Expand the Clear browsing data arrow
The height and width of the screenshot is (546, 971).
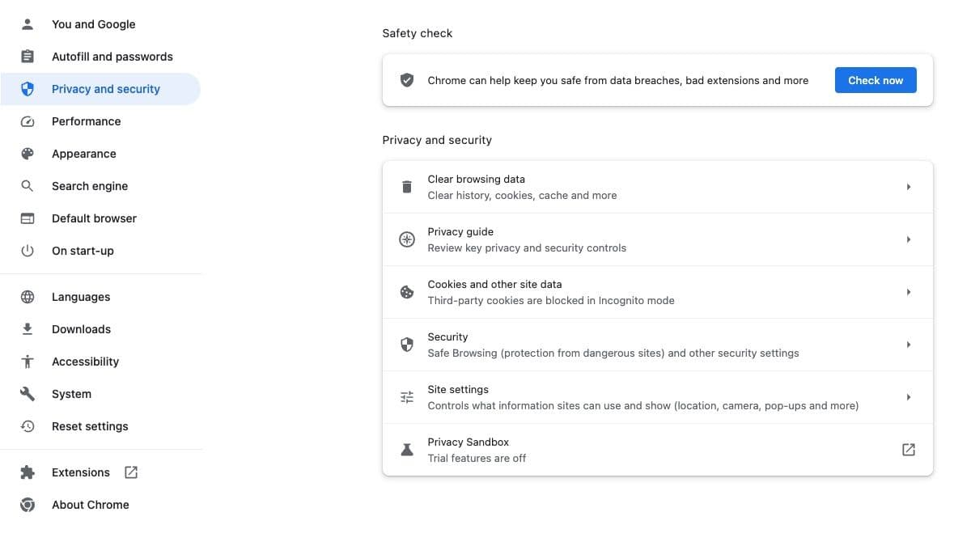[909, 187]
